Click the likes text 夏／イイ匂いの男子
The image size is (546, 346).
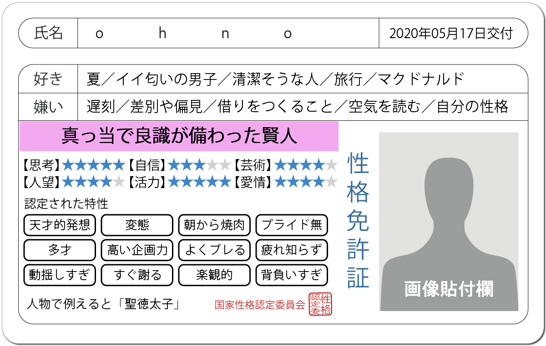coord(152,79)
